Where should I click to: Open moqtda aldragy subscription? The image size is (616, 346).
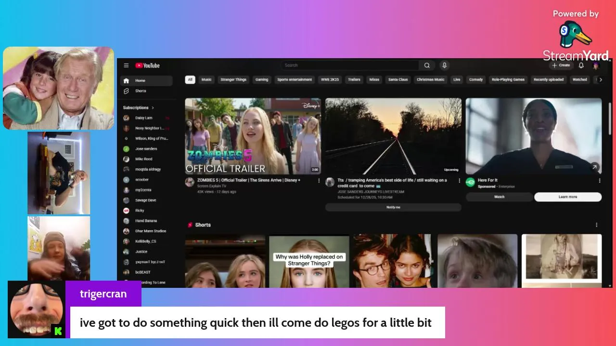tap(146, 169)
